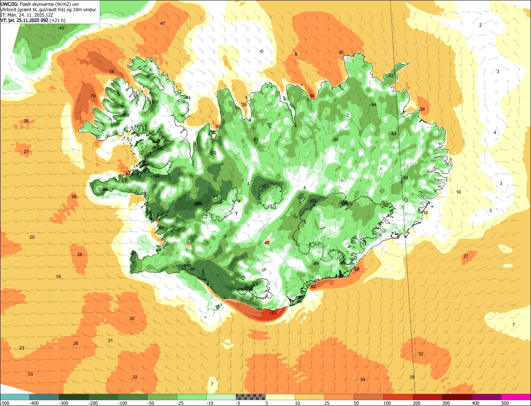Viewport: 531px width, 406px height.
Task: Click the map value '21' in the southwest ocean
Action: [110, 340]
